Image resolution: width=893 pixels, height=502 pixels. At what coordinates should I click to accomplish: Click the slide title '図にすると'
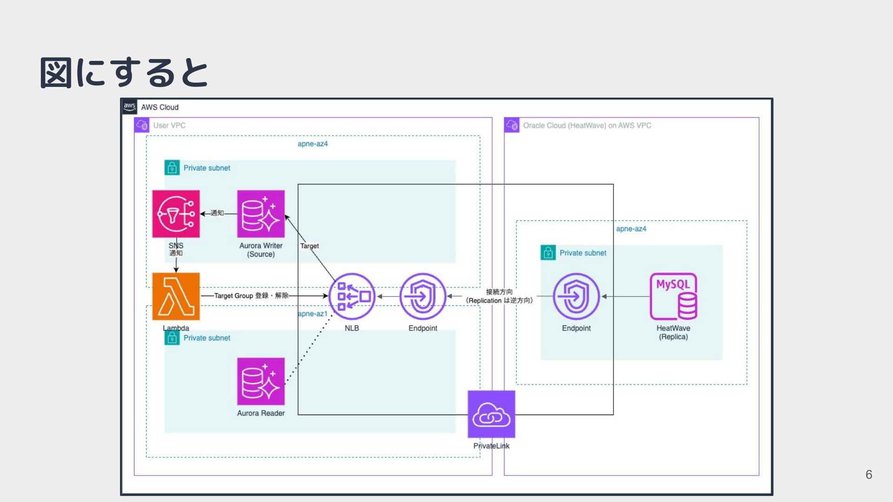124,73
